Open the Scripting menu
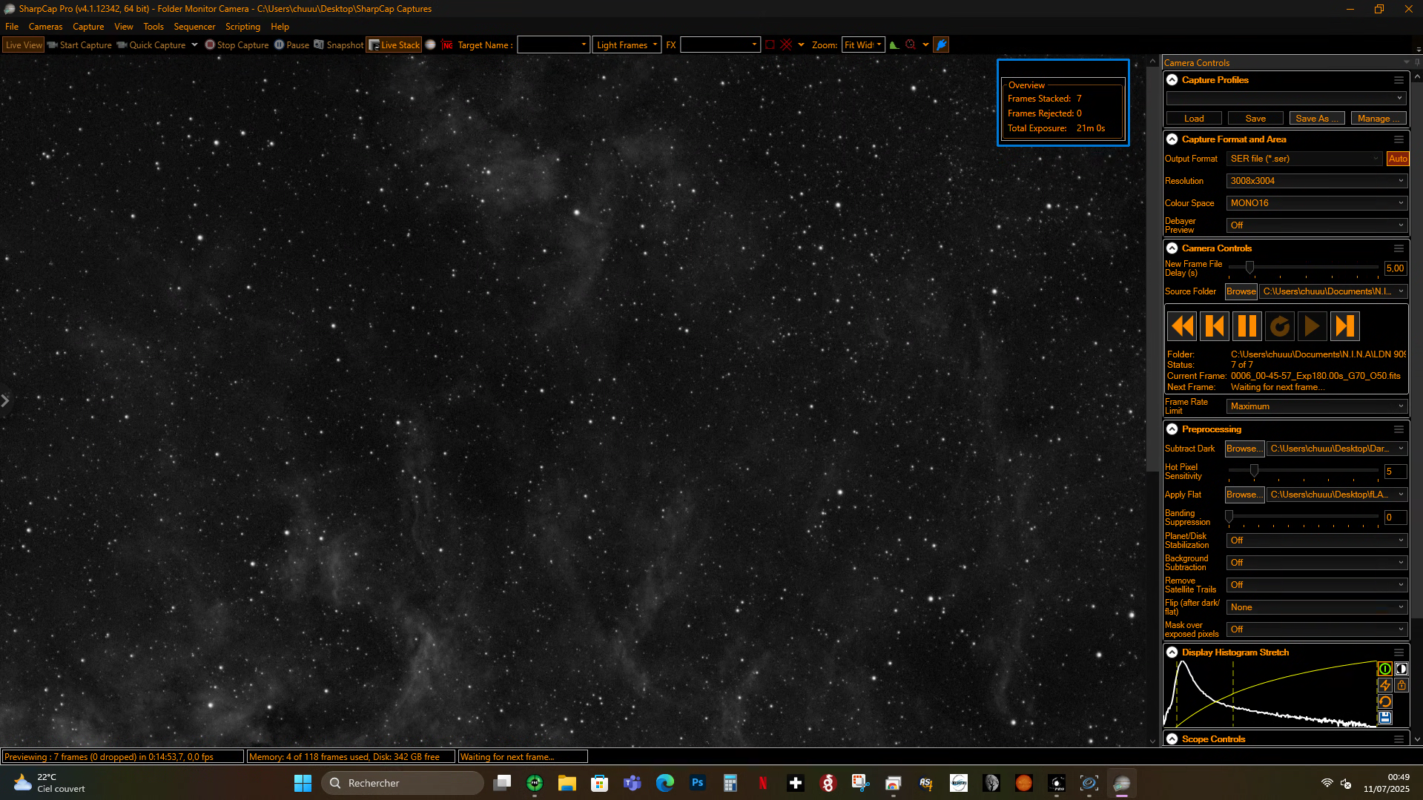1423x800 pixels. click(x=242, y=27)
